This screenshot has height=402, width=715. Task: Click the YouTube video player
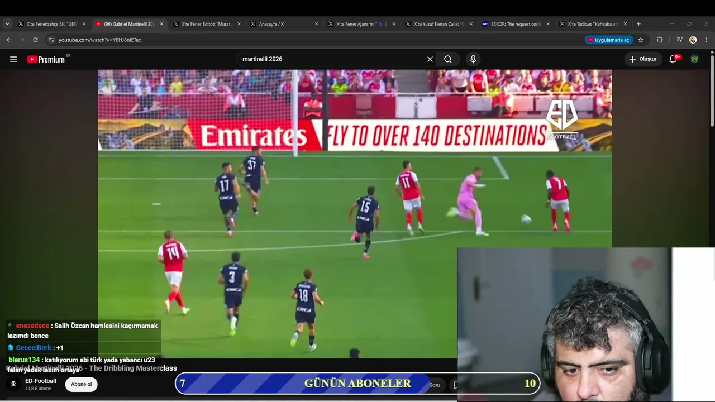(x=355, y=214)
